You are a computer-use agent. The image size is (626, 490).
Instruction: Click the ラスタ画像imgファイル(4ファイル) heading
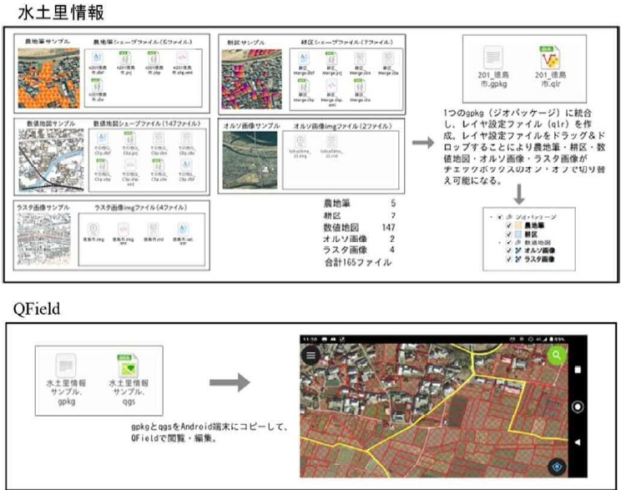pyautogui.click(x=140, y=208)
